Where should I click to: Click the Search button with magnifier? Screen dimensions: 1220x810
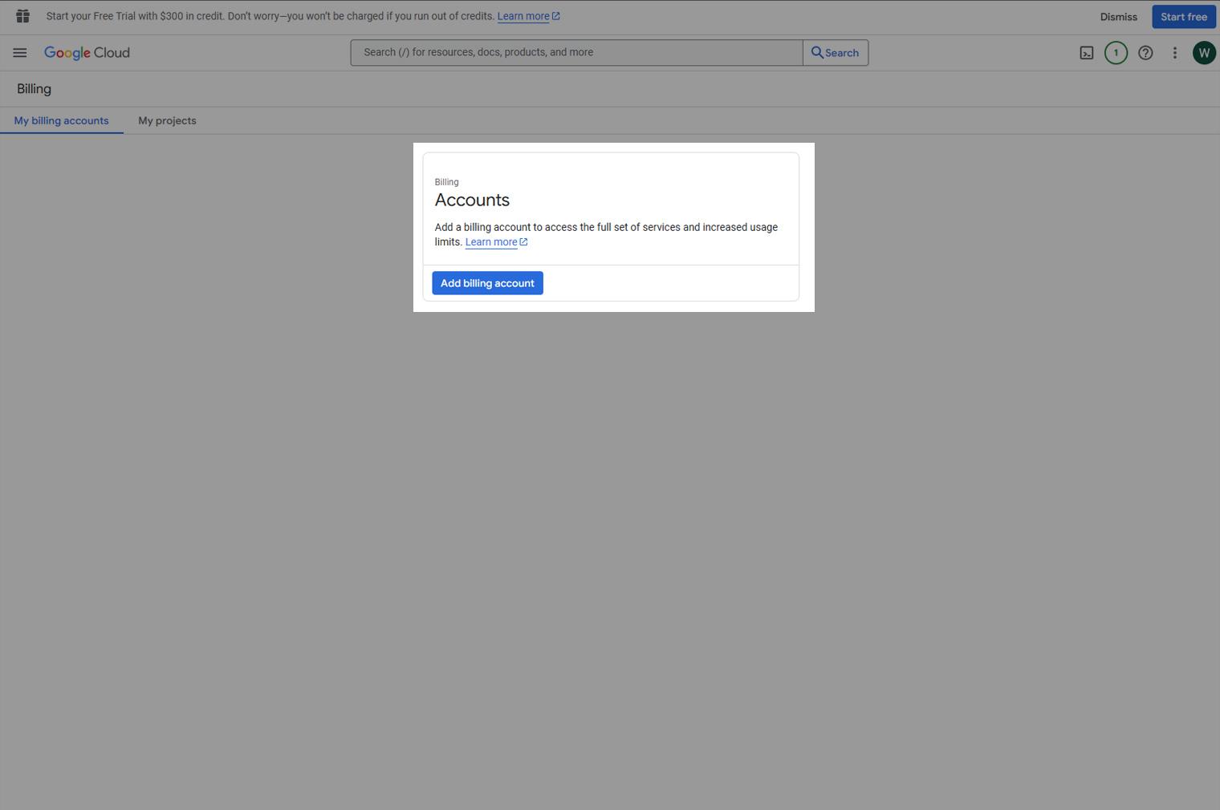coord(835,53)
